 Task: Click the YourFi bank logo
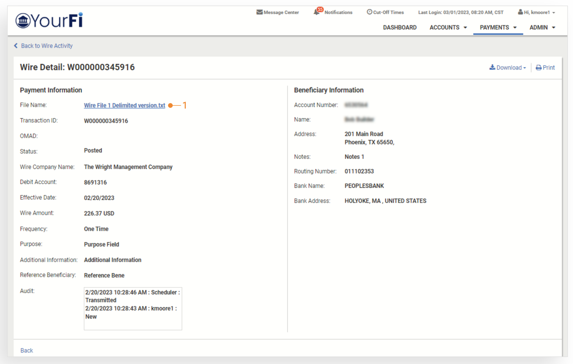[x=49, y=20]
